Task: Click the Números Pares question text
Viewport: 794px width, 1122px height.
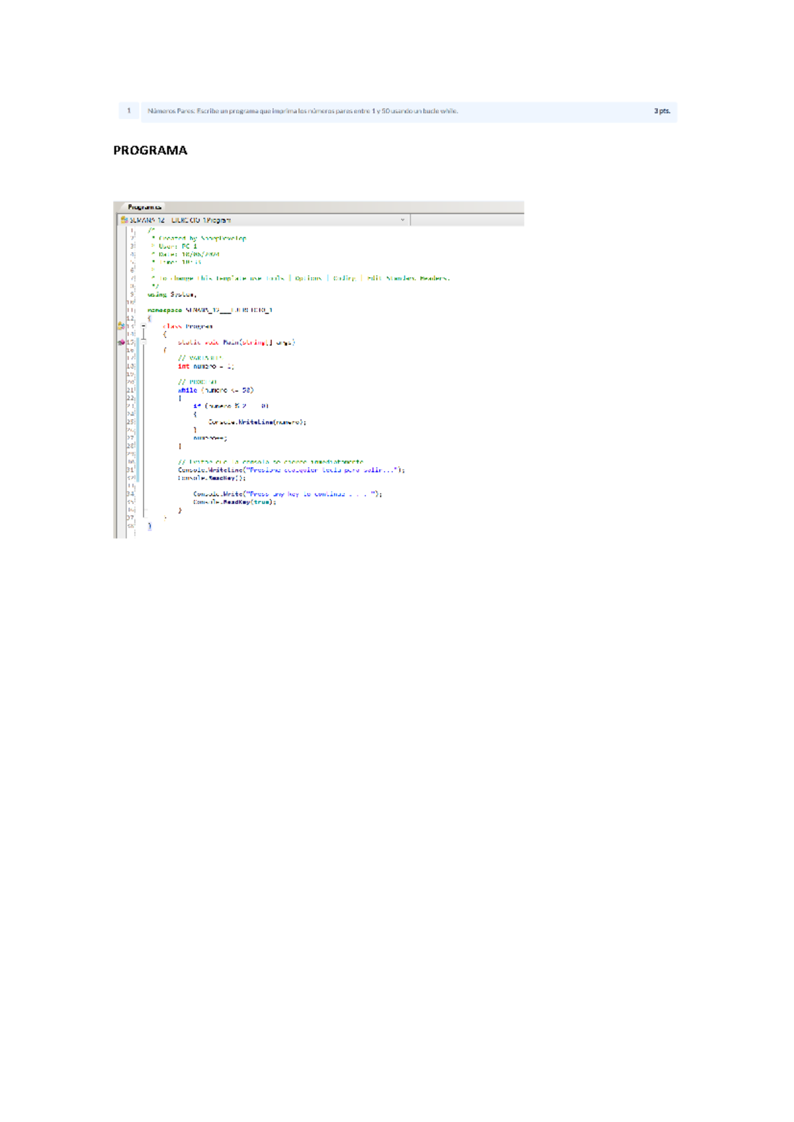Action: pos(302,111)
